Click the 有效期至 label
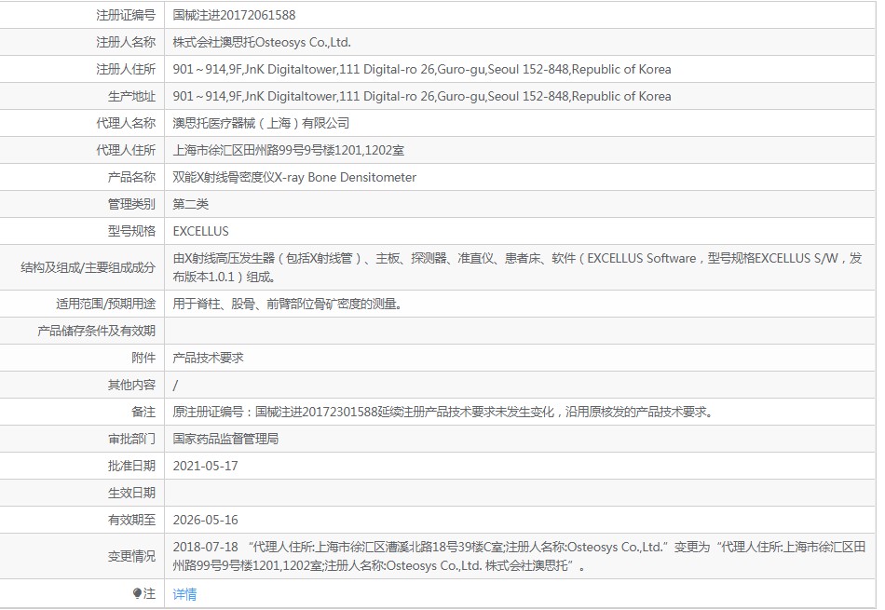The height and width of the screenshot is (610, 885). tap(131, 521)
